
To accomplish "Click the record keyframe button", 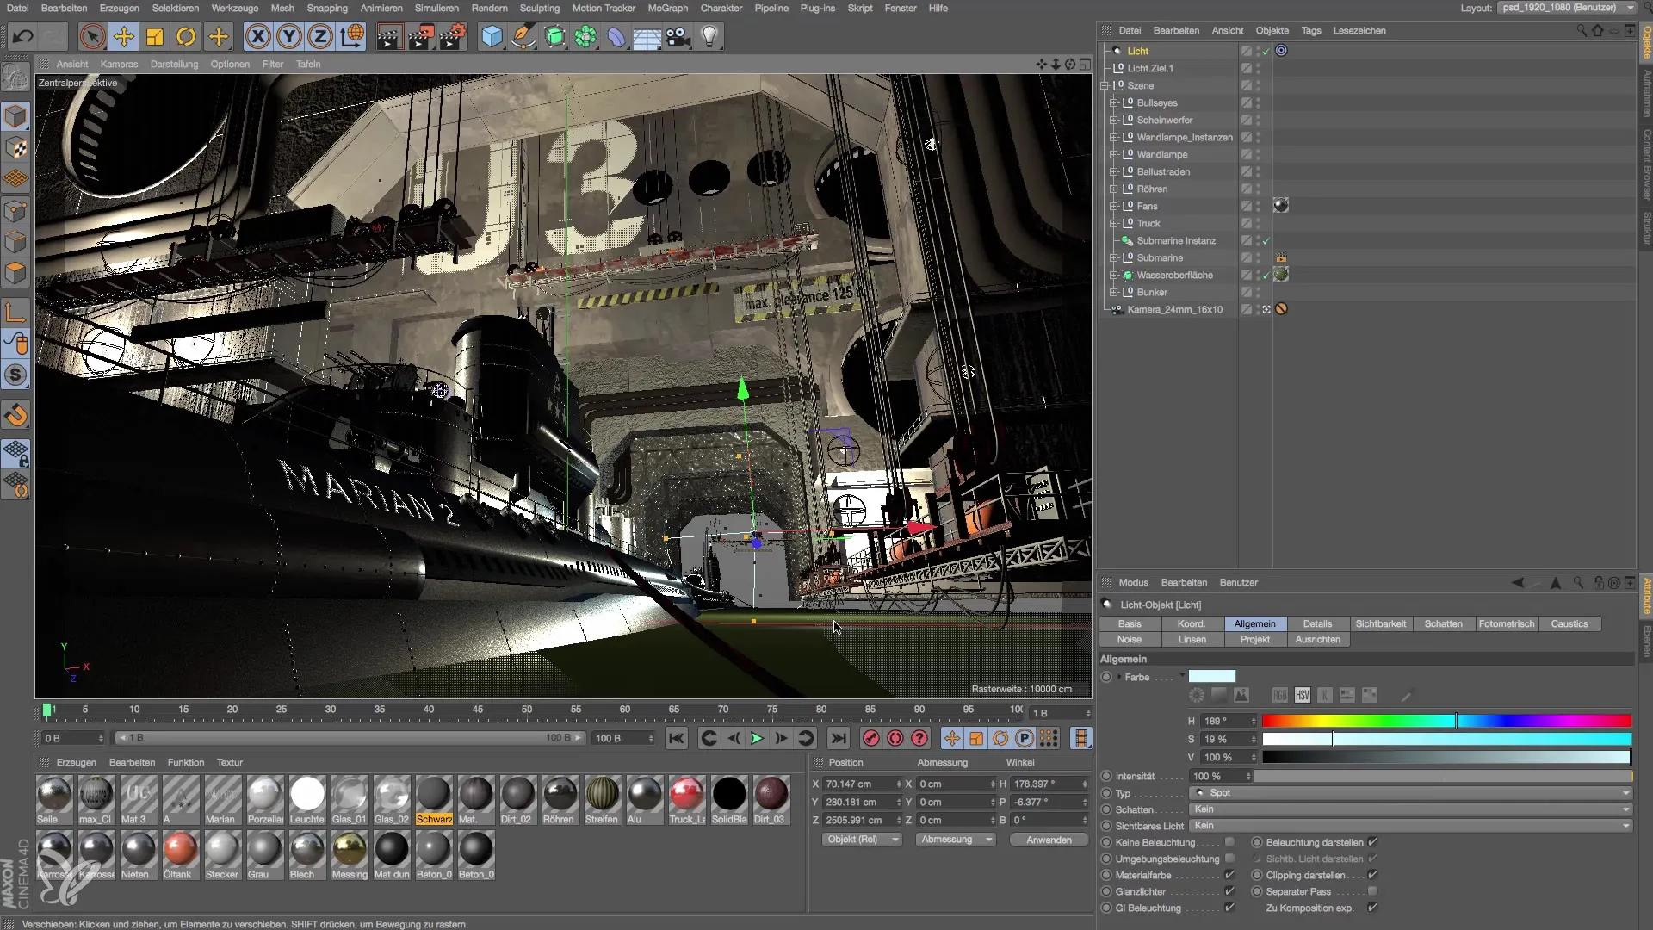I will pyautogui.click(x=871, y=738).
